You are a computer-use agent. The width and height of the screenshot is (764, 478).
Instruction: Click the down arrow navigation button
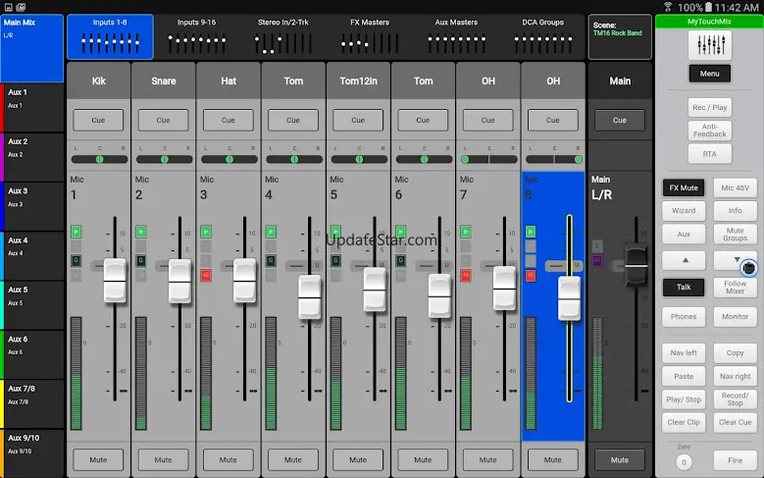737,260
